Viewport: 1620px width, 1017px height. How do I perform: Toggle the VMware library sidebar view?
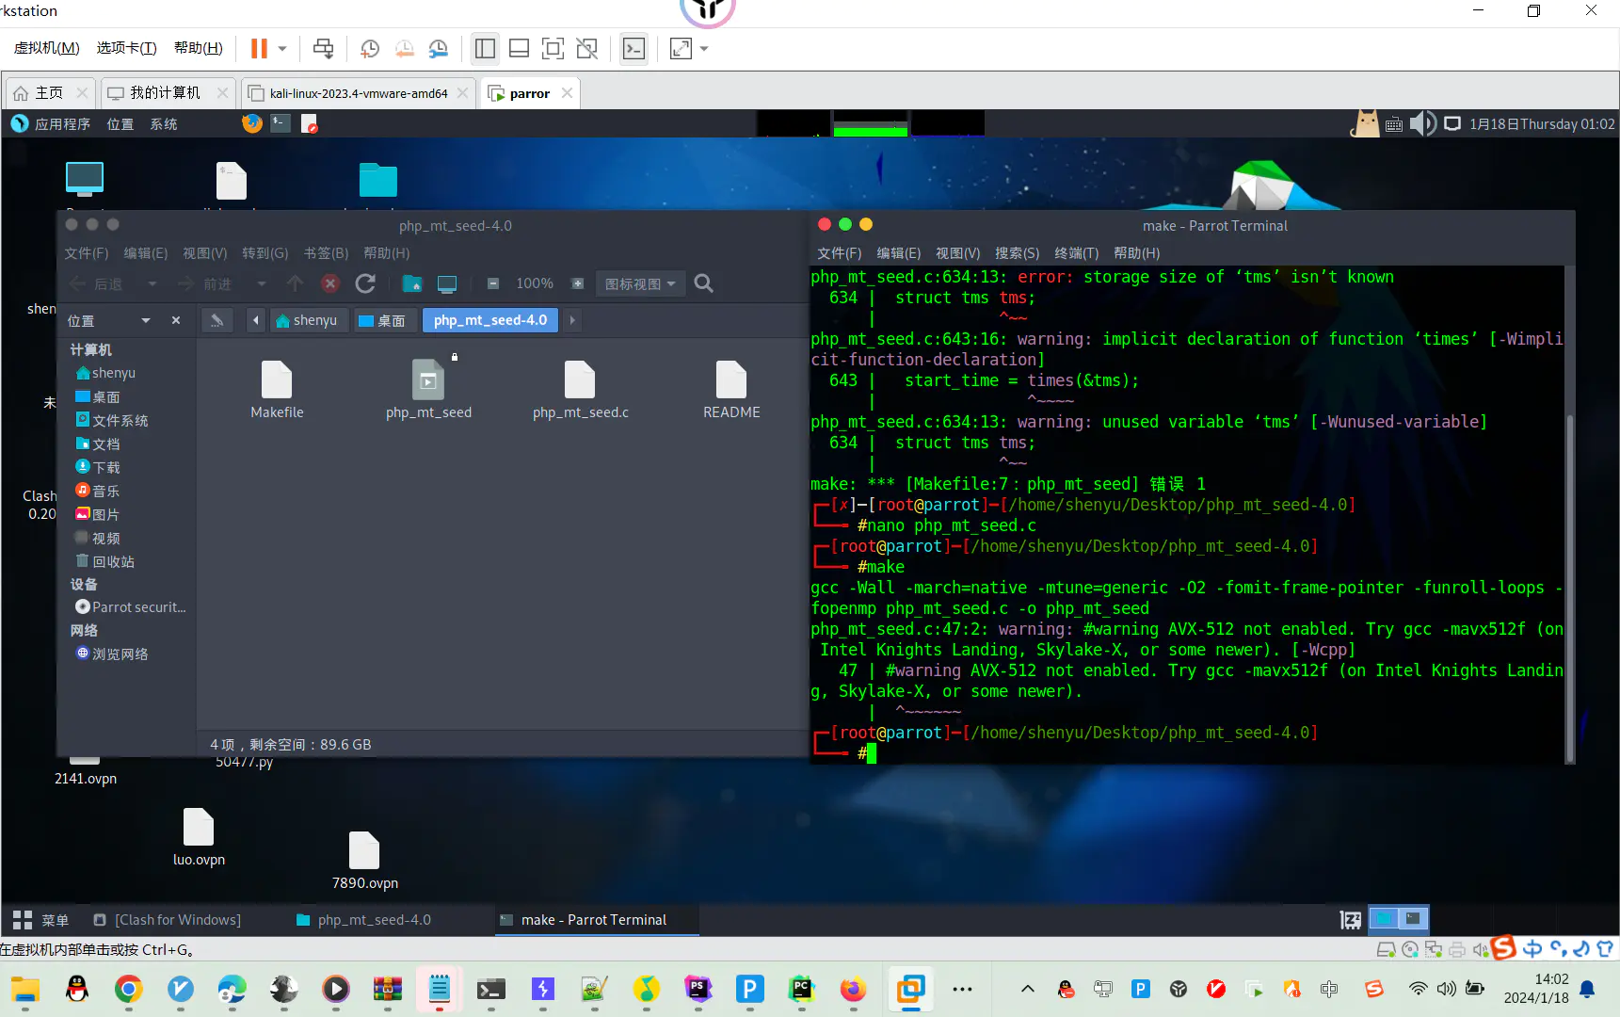(x=485, y=48)
